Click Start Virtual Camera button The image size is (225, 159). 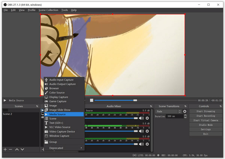coord(205,120)
